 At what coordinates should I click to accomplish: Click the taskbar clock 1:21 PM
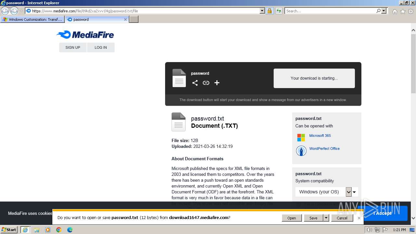tap(399, 230)
